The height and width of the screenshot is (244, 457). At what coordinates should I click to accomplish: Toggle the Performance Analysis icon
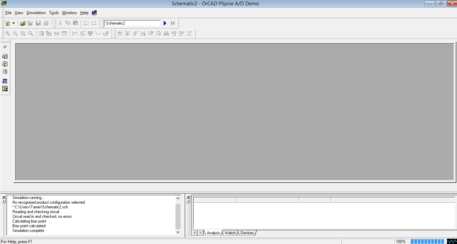57,34
